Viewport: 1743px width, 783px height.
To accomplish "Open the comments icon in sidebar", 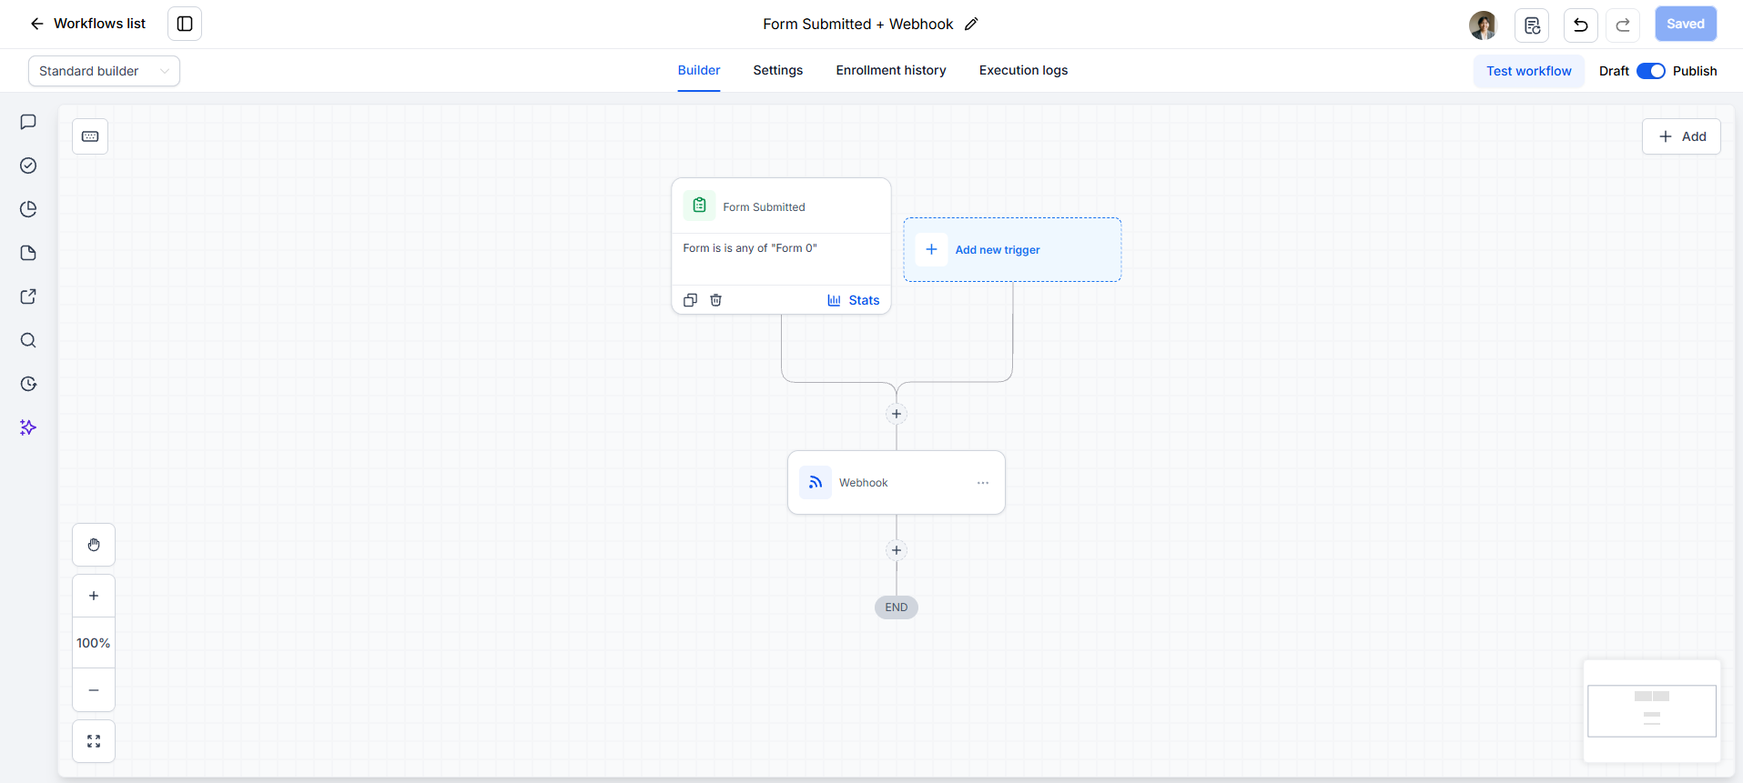I will coord(28,122).
